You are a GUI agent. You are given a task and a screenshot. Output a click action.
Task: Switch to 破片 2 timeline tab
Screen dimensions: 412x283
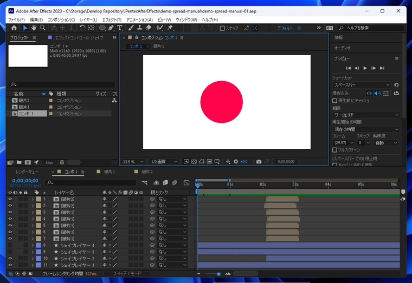147,172
